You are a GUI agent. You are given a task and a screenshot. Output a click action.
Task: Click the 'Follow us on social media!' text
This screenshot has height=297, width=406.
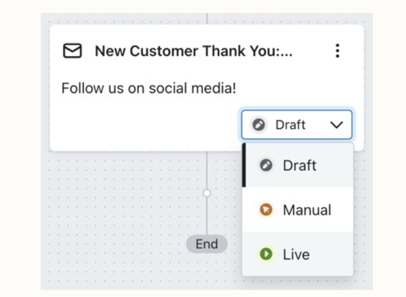(x=149, y=89)
